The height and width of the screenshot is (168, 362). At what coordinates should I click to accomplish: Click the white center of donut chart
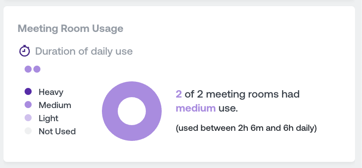[x=132, y=111]
